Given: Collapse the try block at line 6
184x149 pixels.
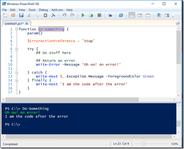Looking at the screenshot, I should [17, 49].
